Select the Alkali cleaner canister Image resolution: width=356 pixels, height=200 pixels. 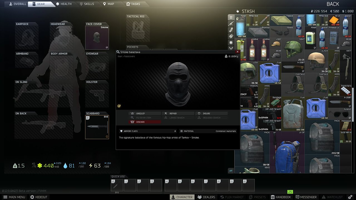[311, 38]
